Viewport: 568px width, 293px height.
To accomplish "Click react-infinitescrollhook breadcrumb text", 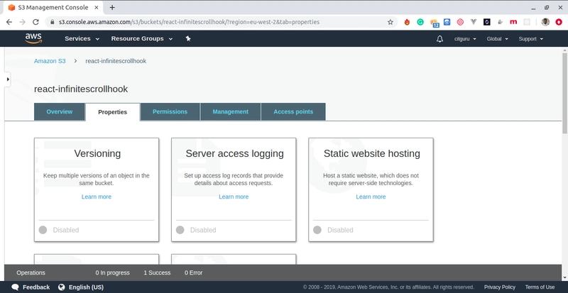I will [116, 61].
